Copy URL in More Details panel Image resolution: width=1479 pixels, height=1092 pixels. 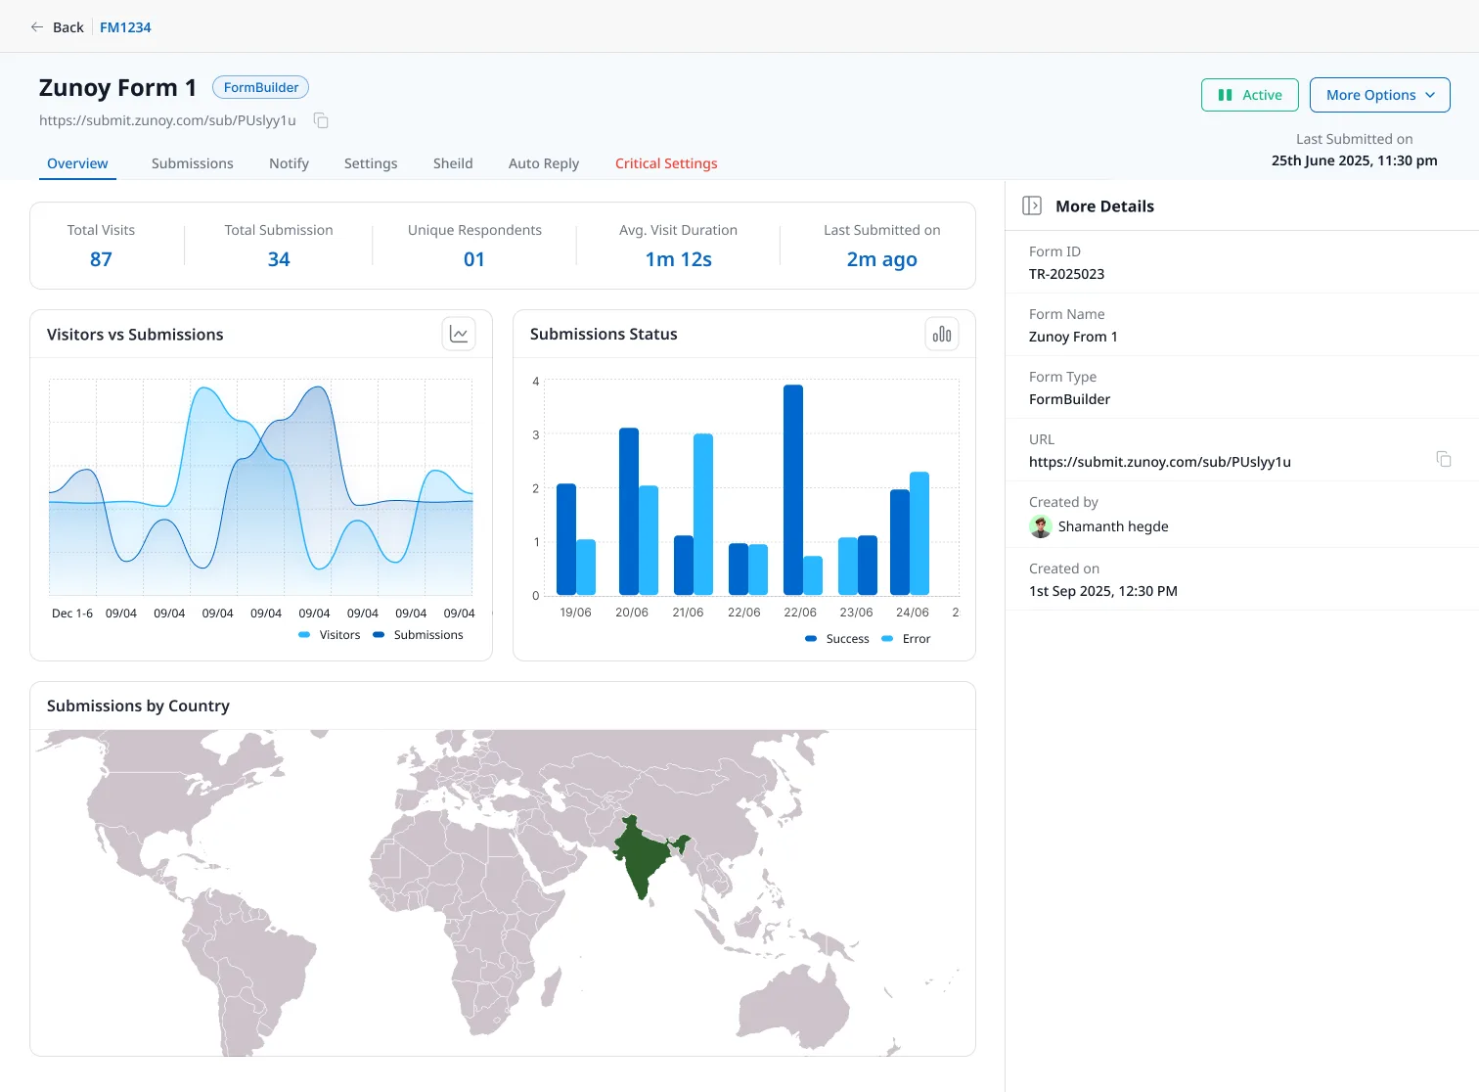tap(1443, 459)
